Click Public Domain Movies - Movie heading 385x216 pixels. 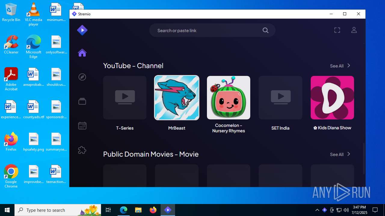coord(151,154)
